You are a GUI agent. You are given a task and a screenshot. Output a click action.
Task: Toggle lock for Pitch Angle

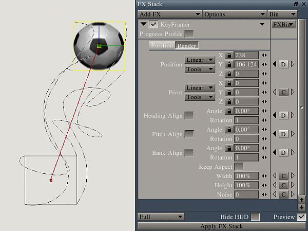229,129
